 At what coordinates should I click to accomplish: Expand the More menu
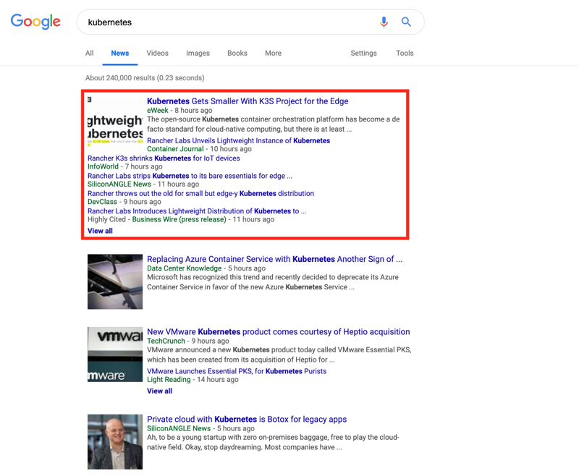point(274,53)
